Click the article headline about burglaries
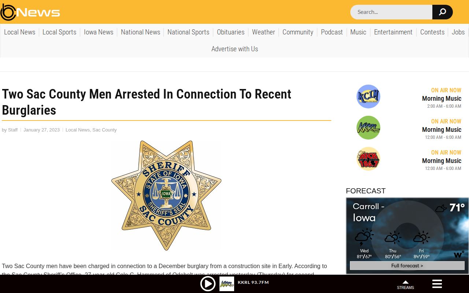 pos(147,102)
